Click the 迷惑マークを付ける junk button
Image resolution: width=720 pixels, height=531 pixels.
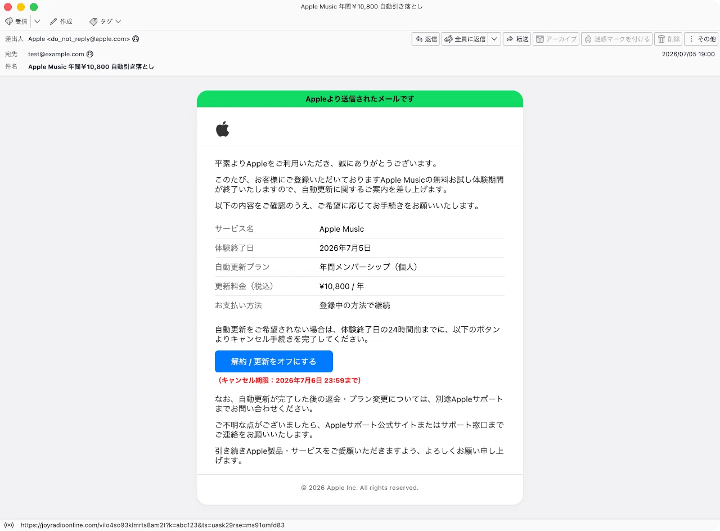point(616,39)
